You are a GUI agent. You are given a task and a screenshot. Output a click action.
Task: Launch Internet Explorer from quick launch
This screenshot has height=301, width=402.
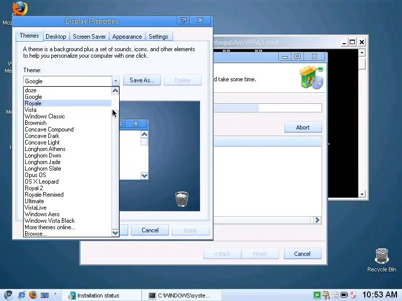(22, 295)
